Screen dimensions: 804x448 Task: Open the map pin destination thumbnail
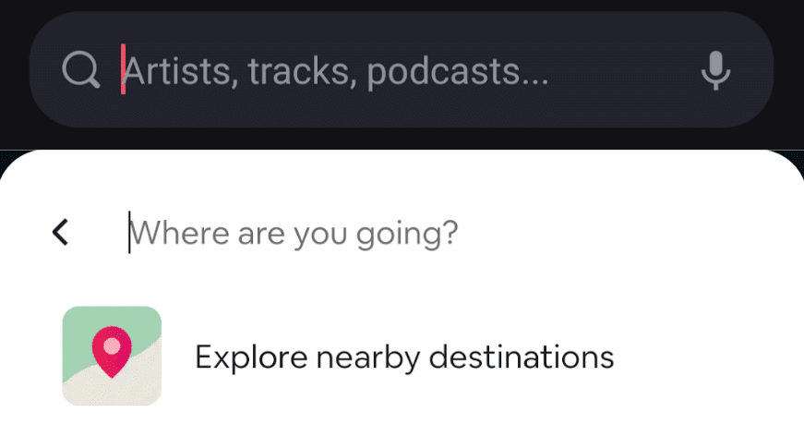(x=112, y=356)
